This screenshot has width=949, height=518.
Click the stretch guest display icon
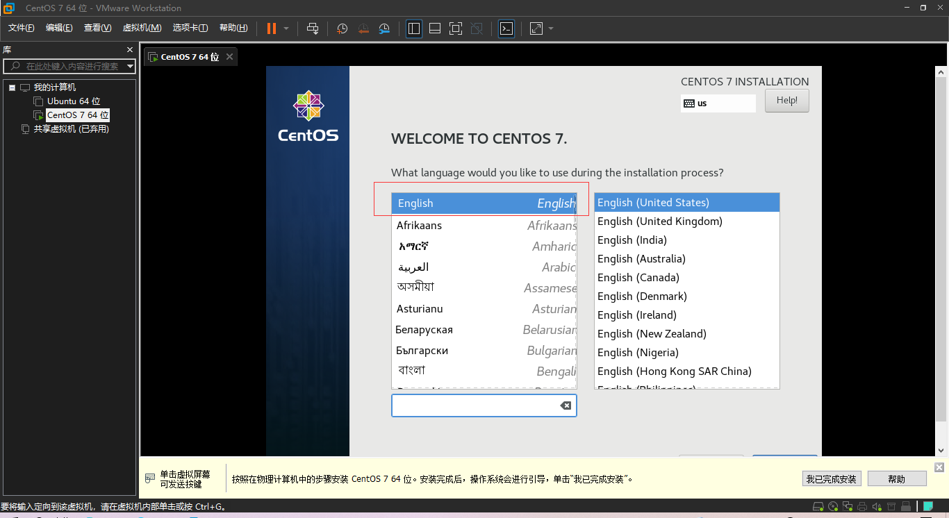tap(536, 28)
